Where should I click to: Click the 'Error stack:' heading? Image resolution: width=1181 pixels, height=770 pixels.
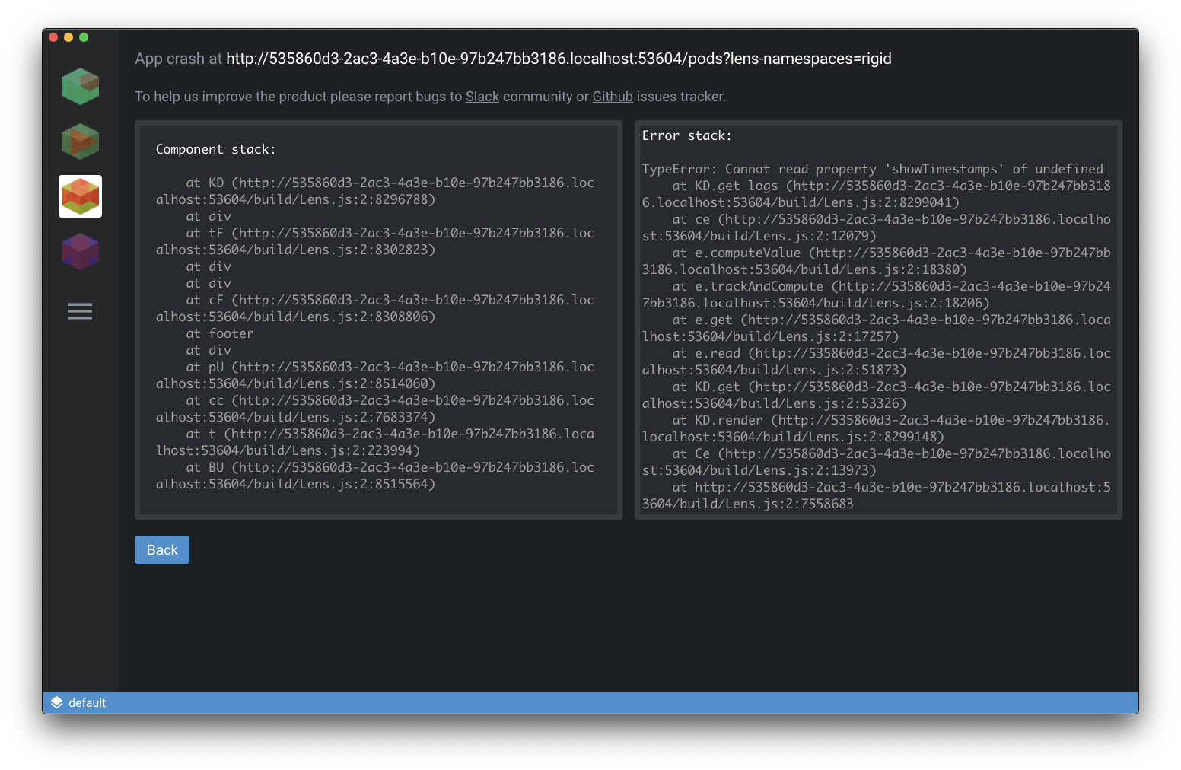(686, 135)
